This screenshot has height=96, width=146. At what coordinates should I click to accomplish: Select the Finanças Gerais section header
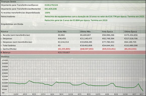click(x=73, y=2)
